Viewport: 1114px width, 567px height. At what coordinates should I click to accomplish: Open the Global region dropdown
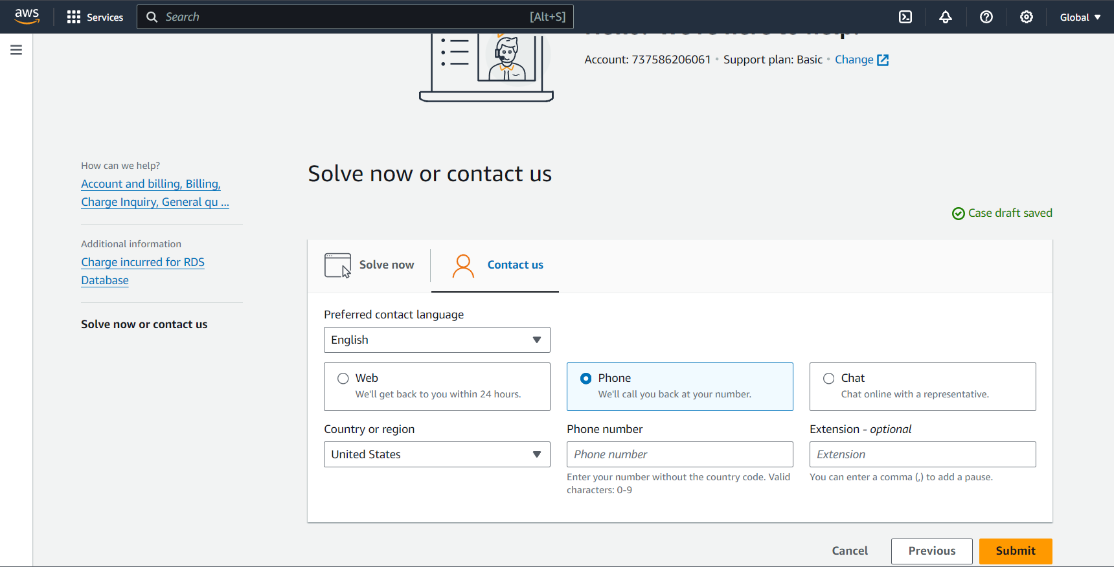[1080, 17]
